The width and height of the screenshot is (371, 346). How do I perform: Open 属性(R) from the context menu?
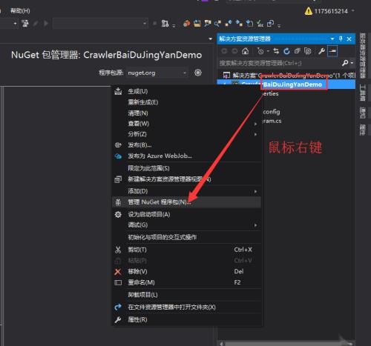tap(187, 319)
